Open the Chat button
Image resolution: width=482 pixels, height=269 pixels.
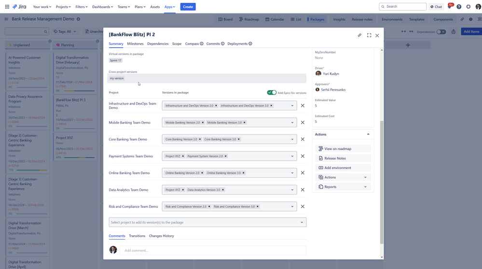pyautogui.click(x=436, y=6)
